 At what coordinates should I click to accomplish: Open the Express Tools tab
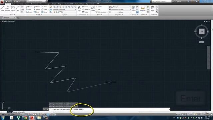click(x=90, y=4)
